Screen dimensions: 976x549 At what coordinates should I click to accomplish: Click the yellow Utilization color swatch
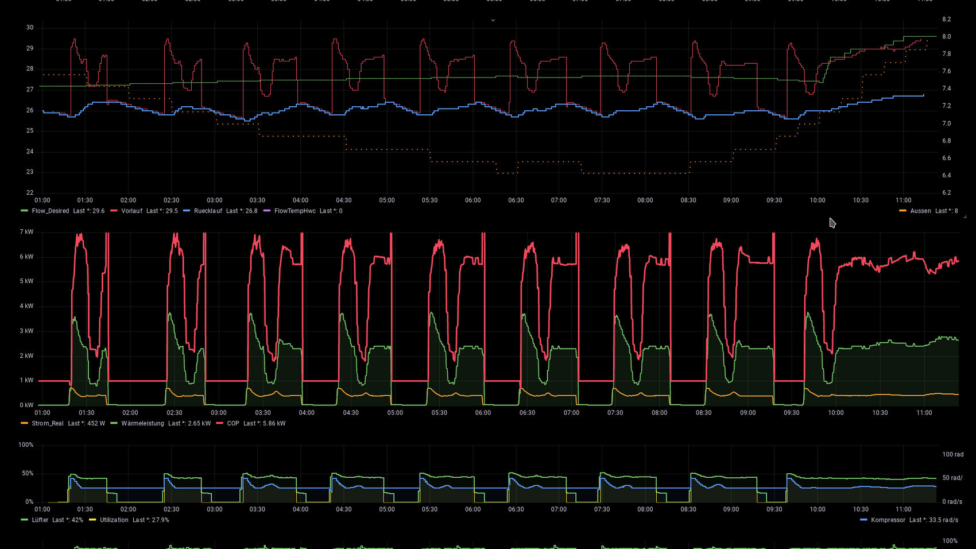click(x=92, y=520)
